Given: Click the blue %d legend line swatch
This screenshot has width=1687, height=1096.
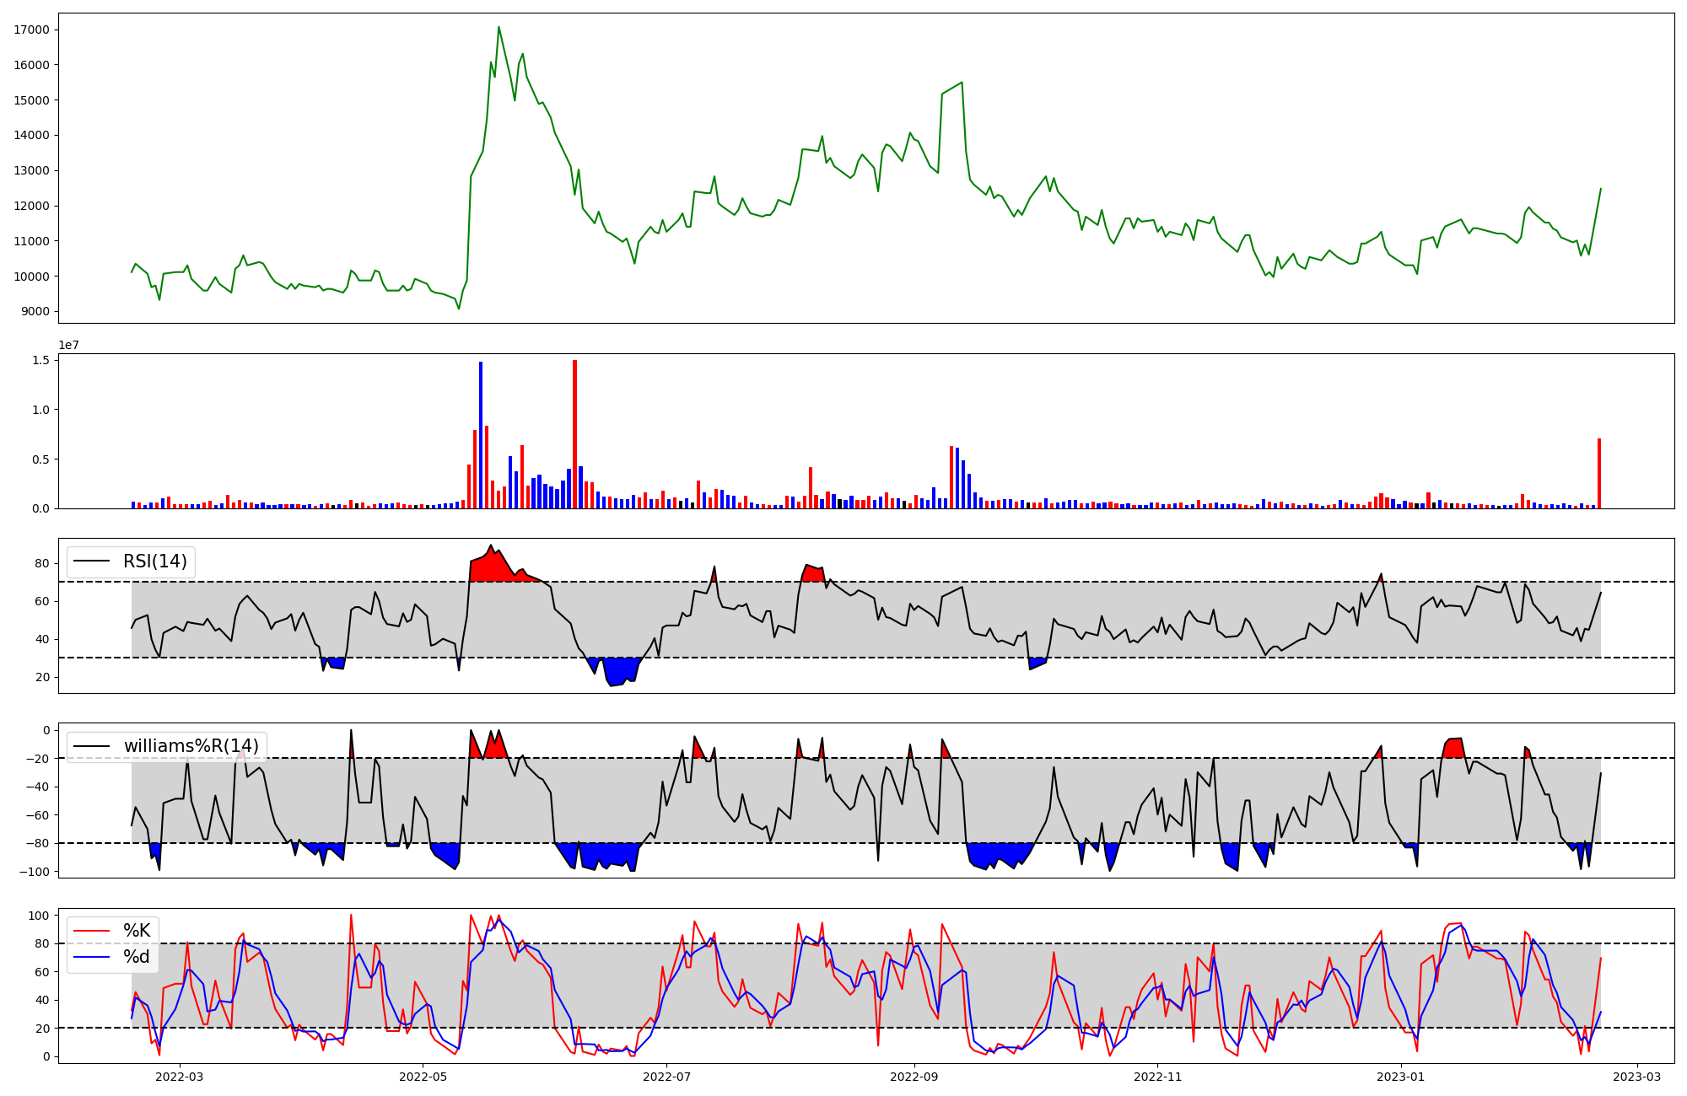Looking at the screenshot, I should pos(93,957).
